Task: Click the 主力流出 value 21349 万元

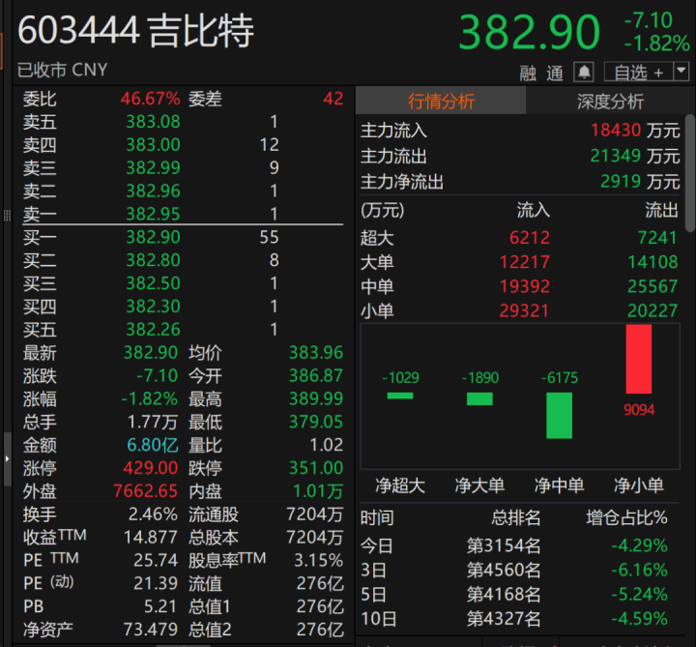Action: (635, 157)
